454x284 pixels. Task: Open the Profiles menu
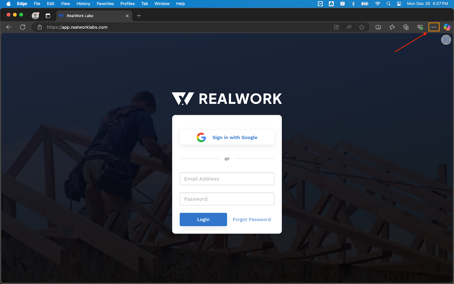[x=127, y=4]
